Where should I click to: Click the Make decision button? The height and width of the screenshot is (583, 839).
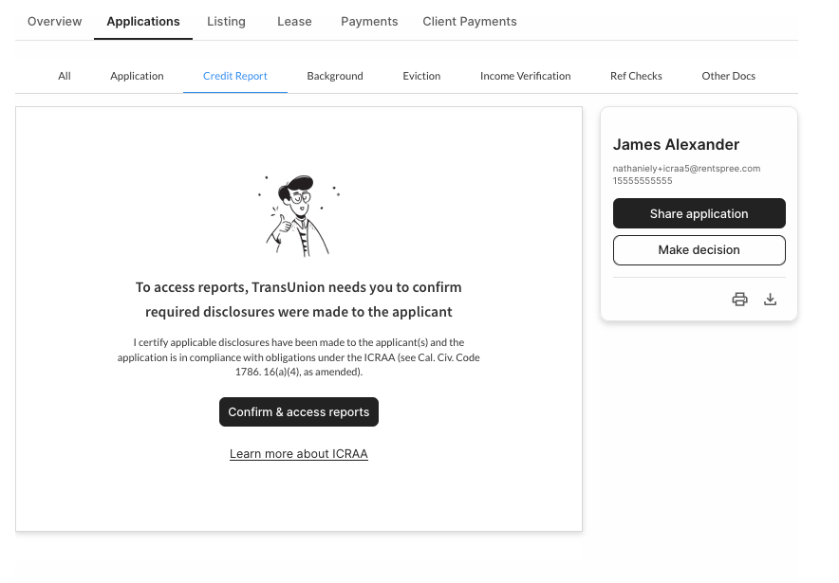pyautogui.click(x=699, y=250)
